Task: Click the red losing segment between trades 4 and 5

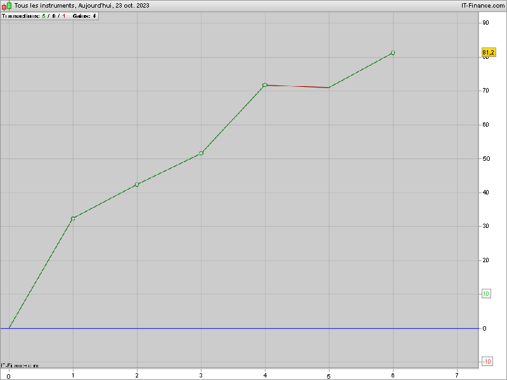Action: [297, 86]
